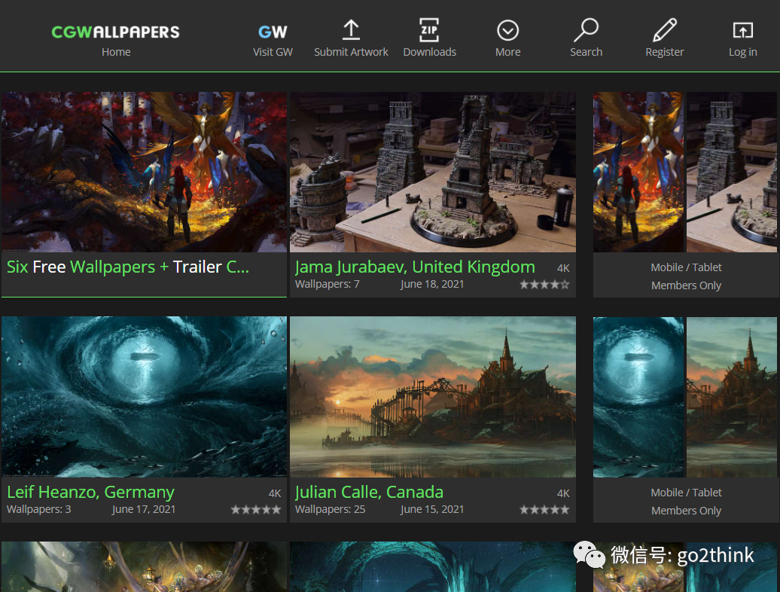Image resolution: width=780 pixels, height=592 pixels.
Task: Open the Jama Jurabaev temple model thumbnail
Action: pyautogui.click(x=433, y=172)
